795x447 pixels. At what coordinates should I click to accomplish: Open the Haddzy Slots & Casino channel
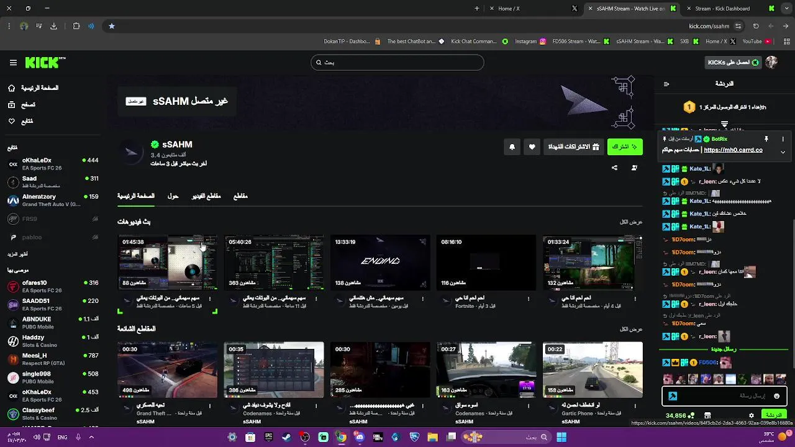(52, 341)
